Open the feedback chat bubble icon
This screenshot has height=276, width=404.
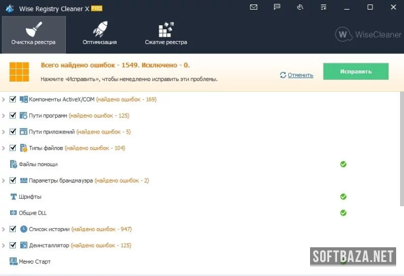[x=277, y=7]
